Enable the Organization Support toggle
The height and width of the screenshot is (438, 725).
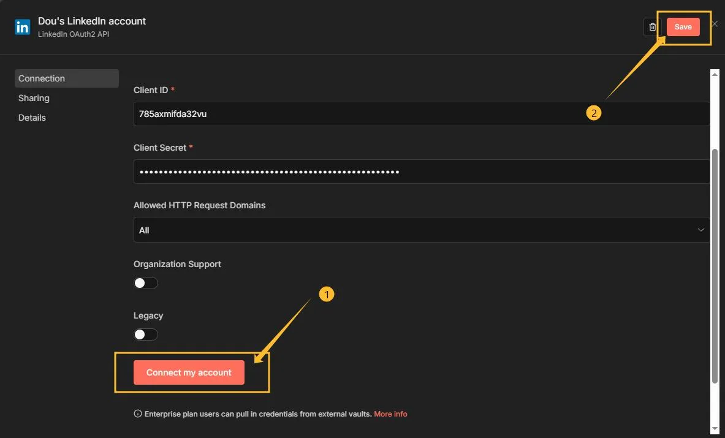146,283
